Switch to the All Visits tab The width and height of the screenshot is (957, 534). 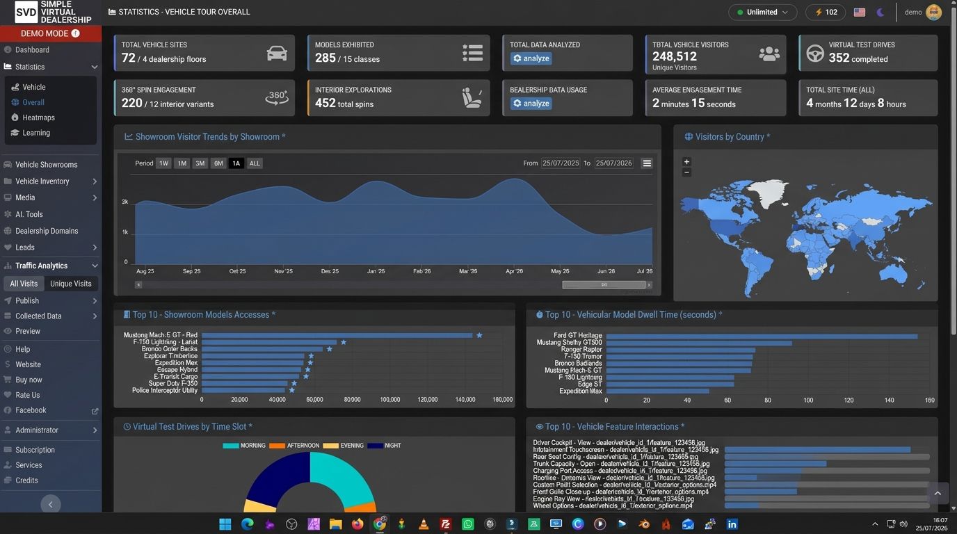coord(24,284)
